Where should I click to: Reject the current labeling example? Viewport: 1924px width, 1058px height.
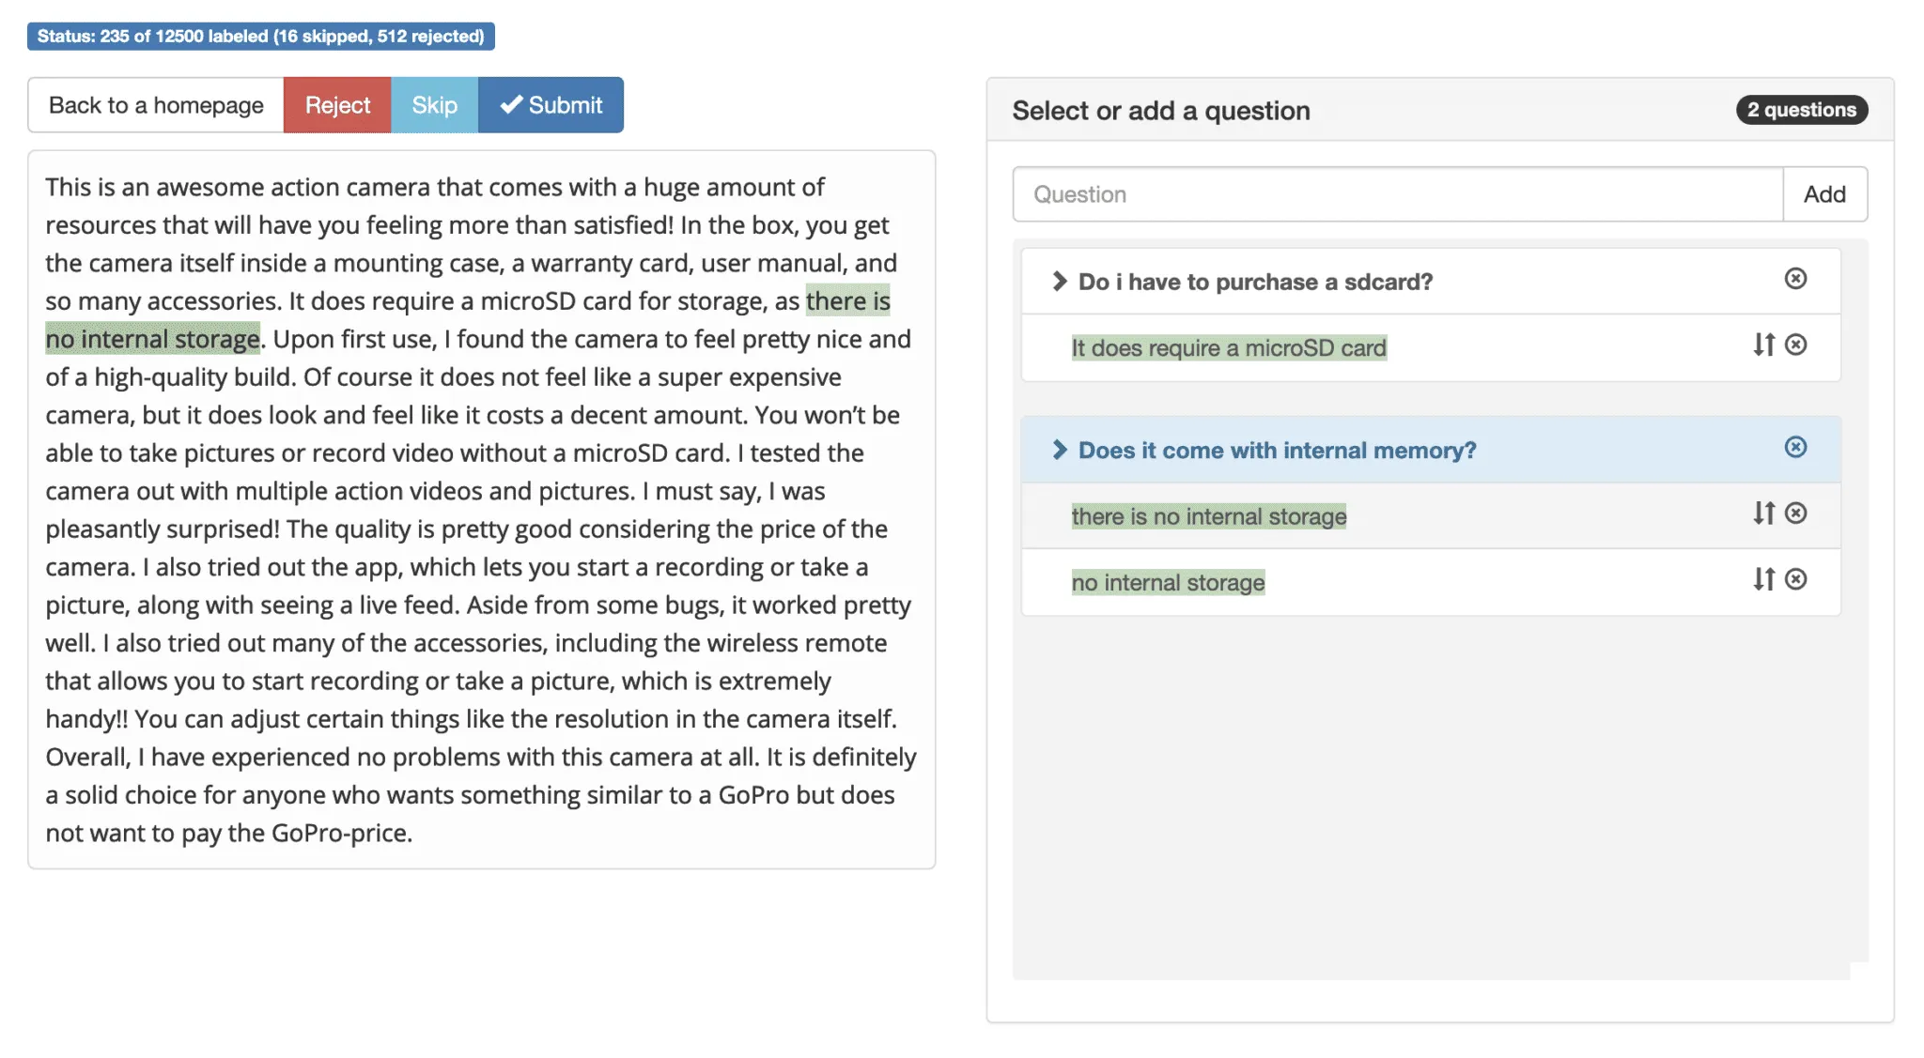point(336,104)
